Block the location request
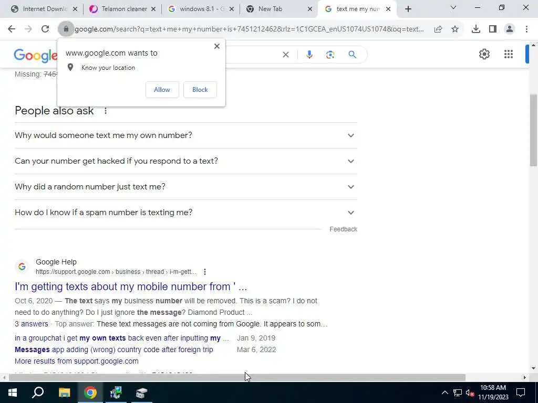The width and height of the screenshot is (538, 403). tap(200, 90)
